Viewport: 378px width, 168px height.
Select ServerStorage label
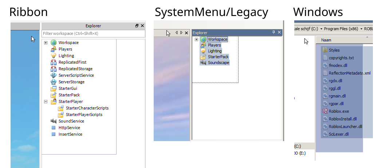tap(71, 82)
